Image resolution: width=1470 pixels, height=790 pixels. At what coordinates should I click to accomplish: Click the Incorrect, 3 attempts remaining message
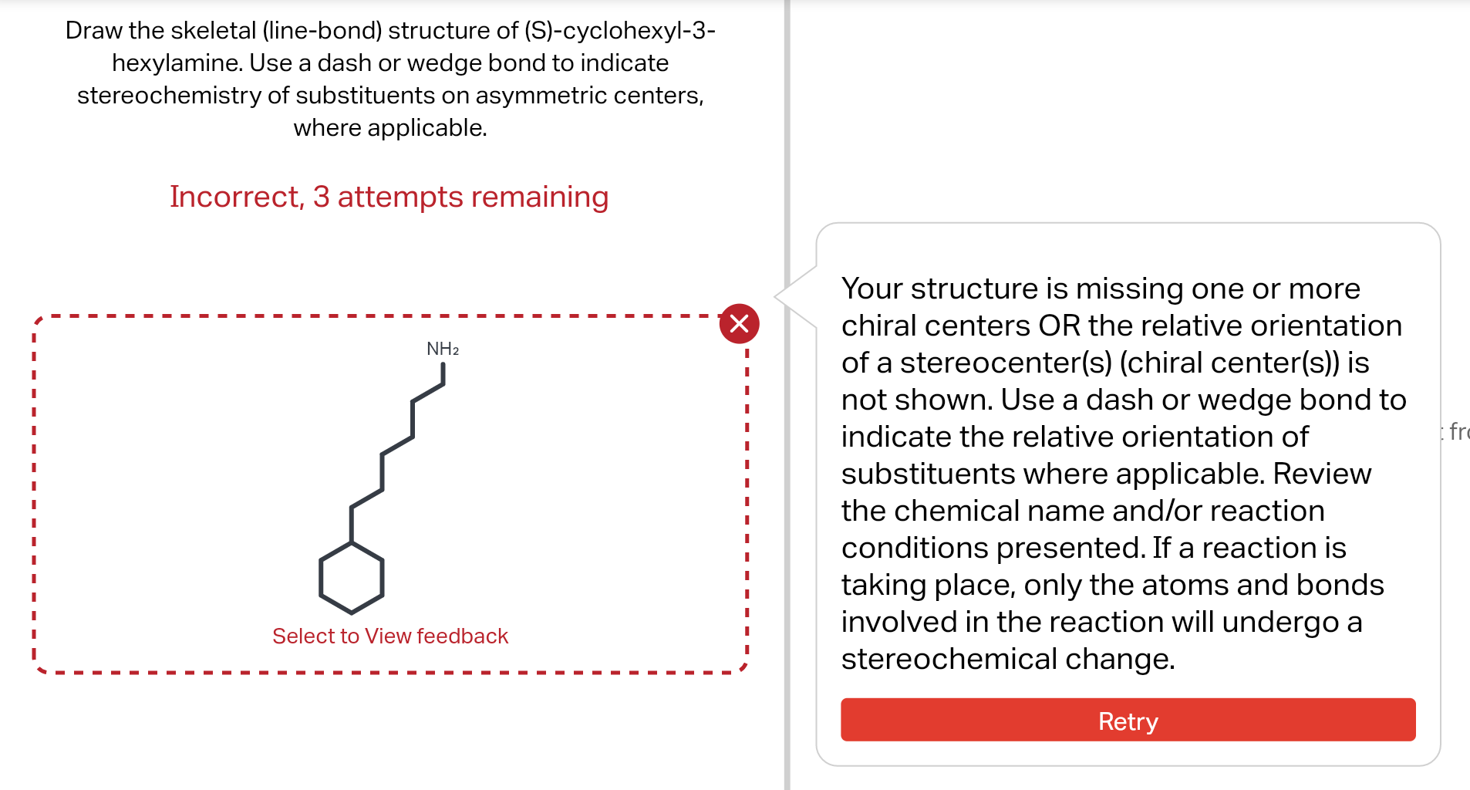point(389,197)
